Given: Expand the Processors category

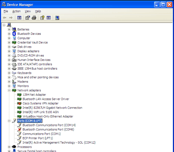Looking at the screenshot, I should [9, 147].
